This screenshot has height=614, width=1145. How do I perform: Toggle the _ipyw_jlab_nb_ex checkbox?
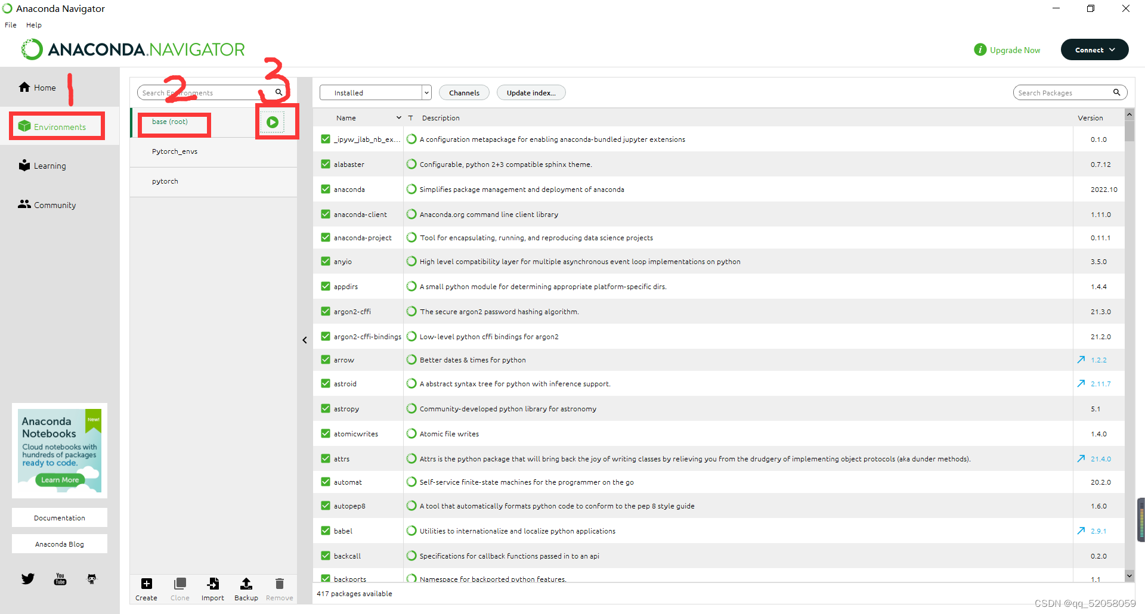(326, 139)
